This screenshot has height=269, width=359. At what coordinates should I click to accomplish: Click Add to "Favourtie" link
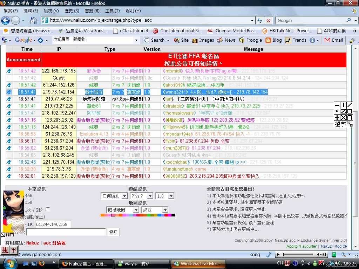click(302, 246)
